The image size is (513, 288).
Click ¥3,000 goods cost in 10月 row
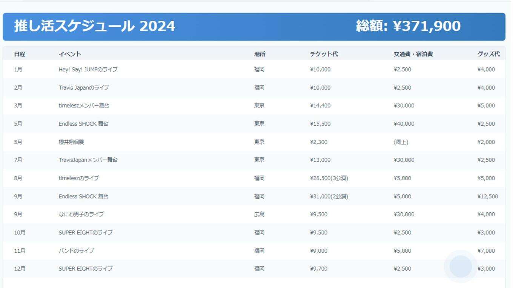(486, 233)
